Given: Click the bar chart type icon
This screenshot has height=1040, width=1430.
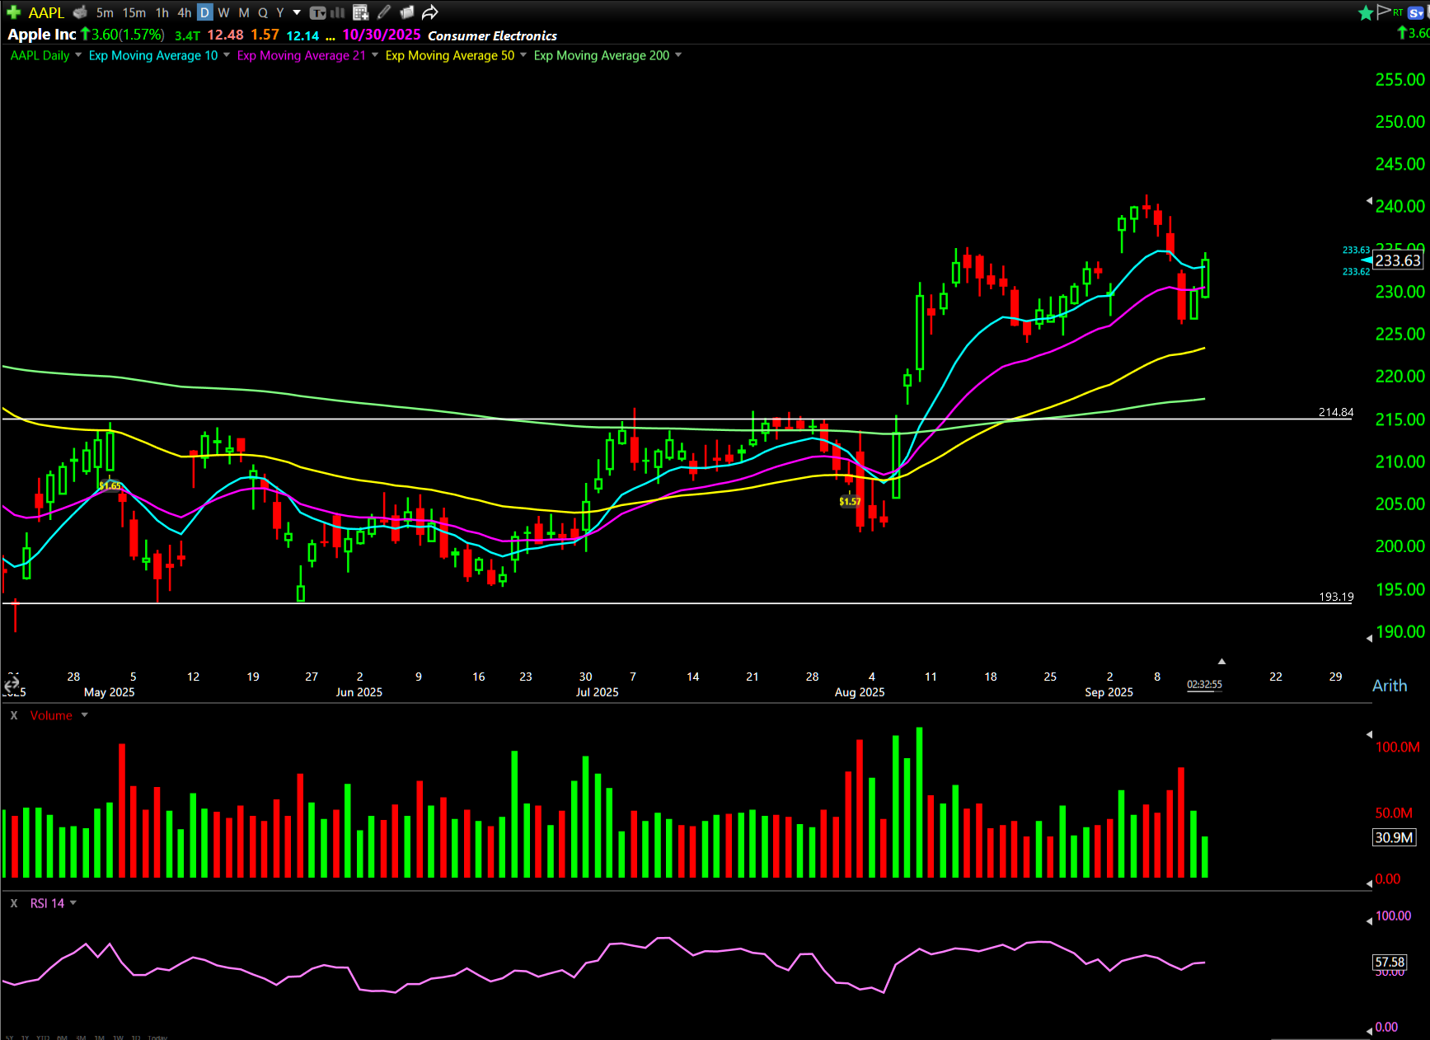Looking at the screenshot, I should 338,12.
